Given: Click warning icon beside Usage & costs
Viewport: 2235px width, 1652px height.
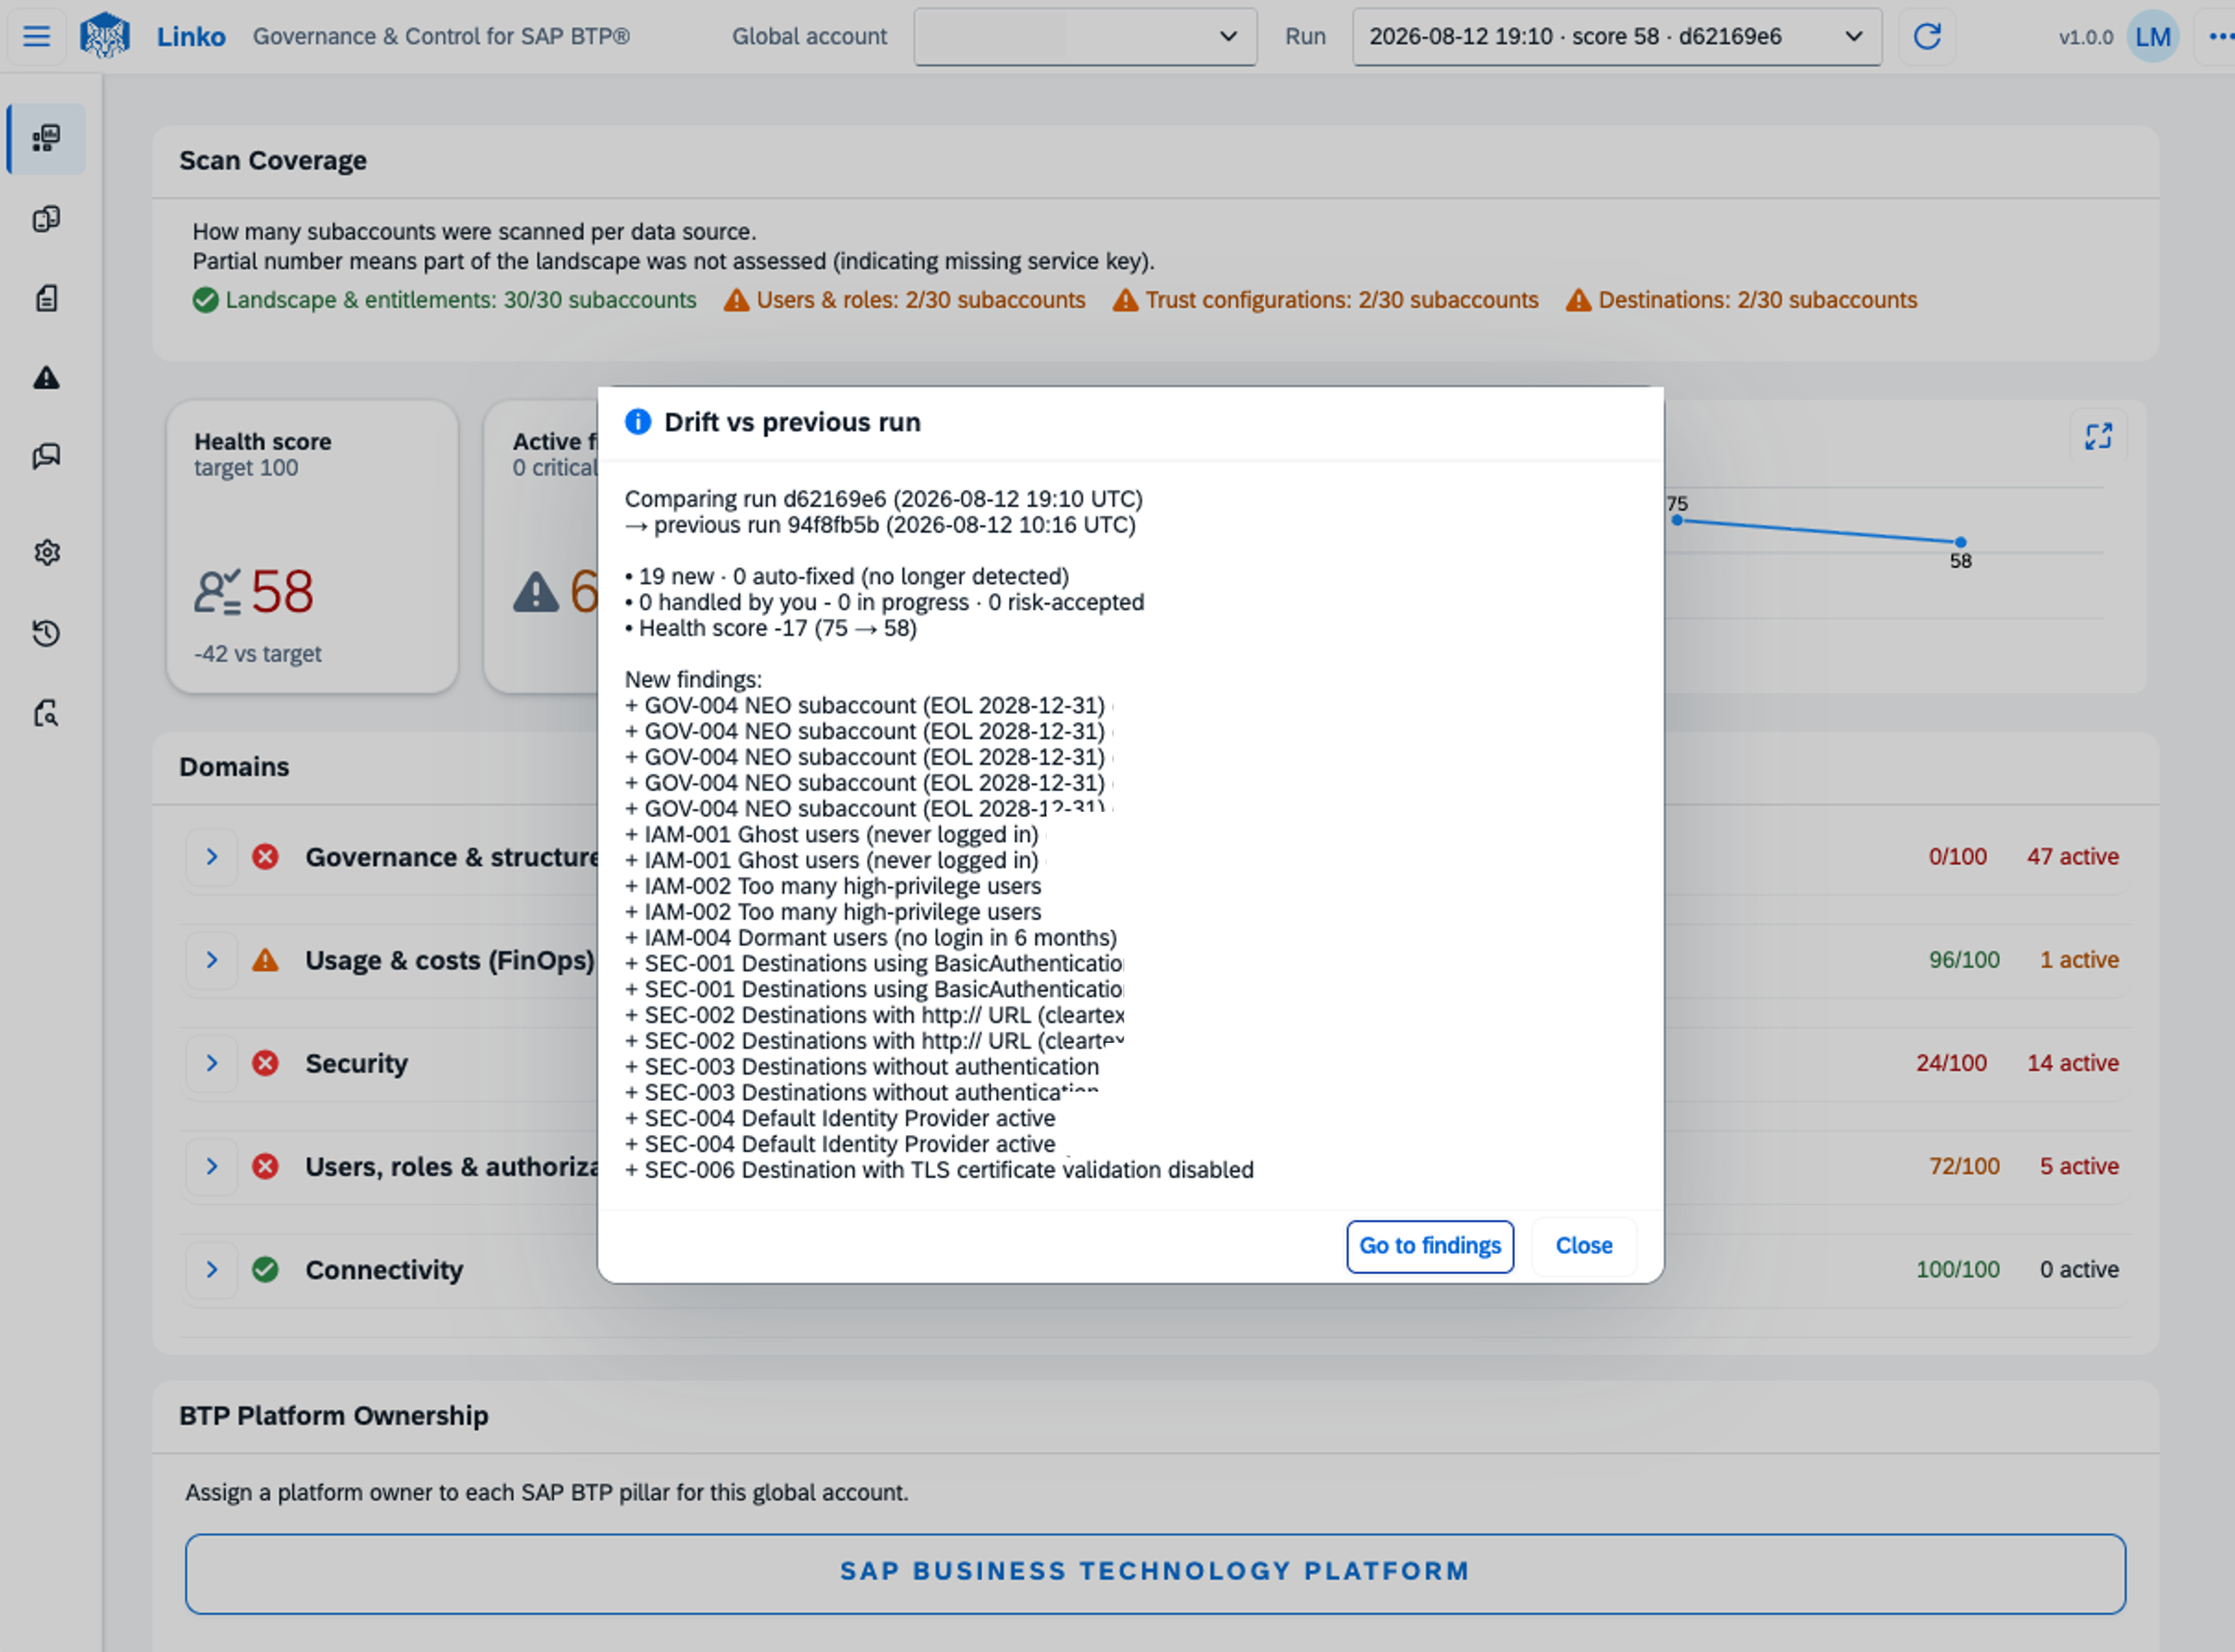Looking at the screenshot, I should point(265,960).
